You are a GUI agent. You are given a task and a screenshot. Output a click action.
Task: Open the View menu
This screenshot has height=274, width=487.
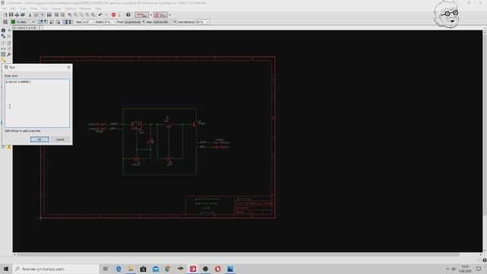[33, 8]
